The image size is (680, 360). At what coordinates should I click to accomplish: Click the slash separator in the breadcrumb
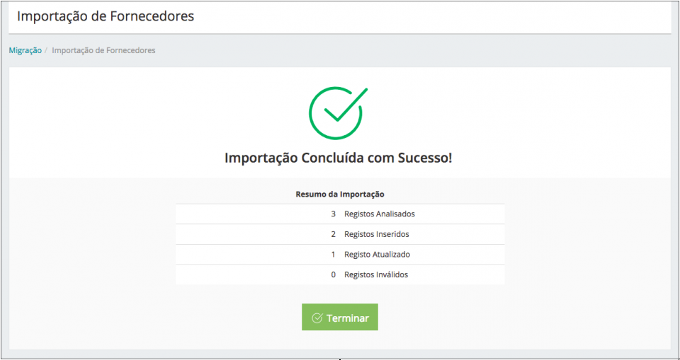[x=47, y=51]
